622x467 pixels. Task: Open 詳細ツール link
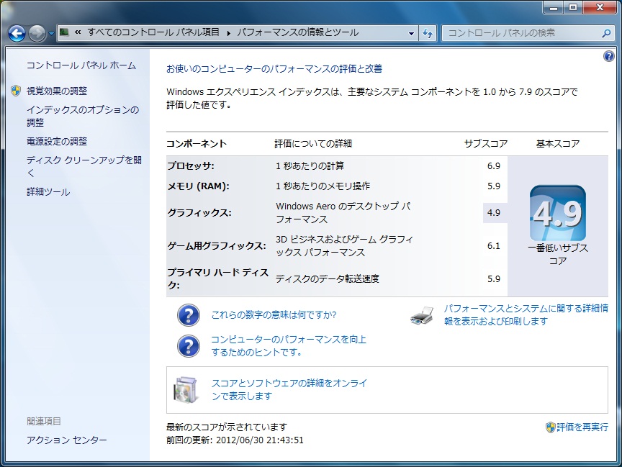(48, 192)
